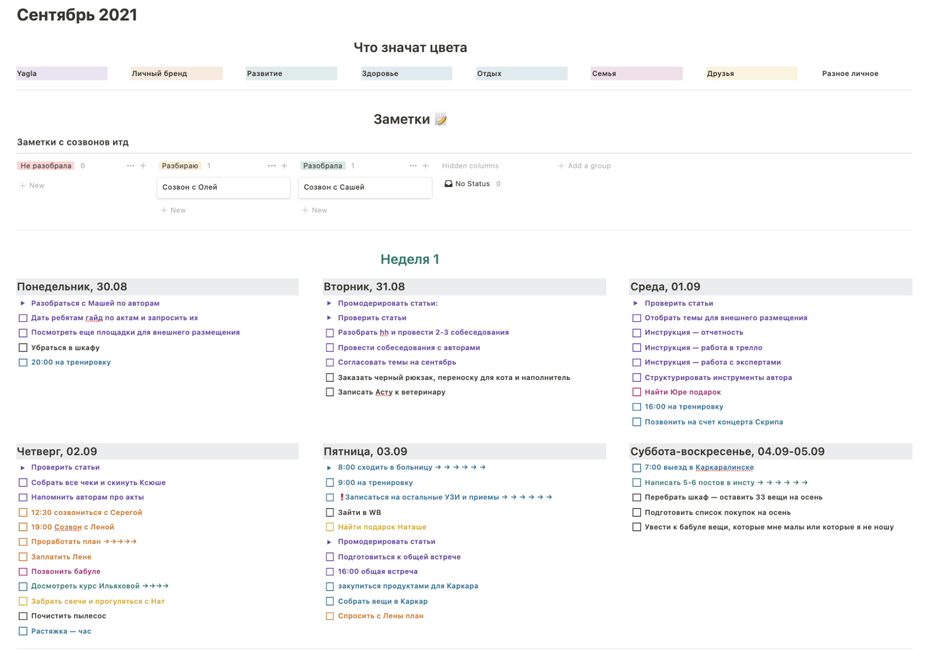Open three-dots menu of Разобрала column

pyautogui.click(x=413, y=166)
